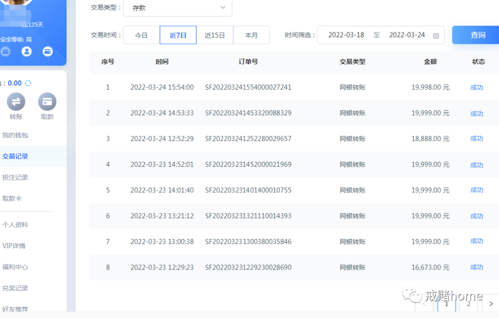Viewport: 499px width, 318px height.
Task: Click the 金额 column header
Action: (430, 62)
